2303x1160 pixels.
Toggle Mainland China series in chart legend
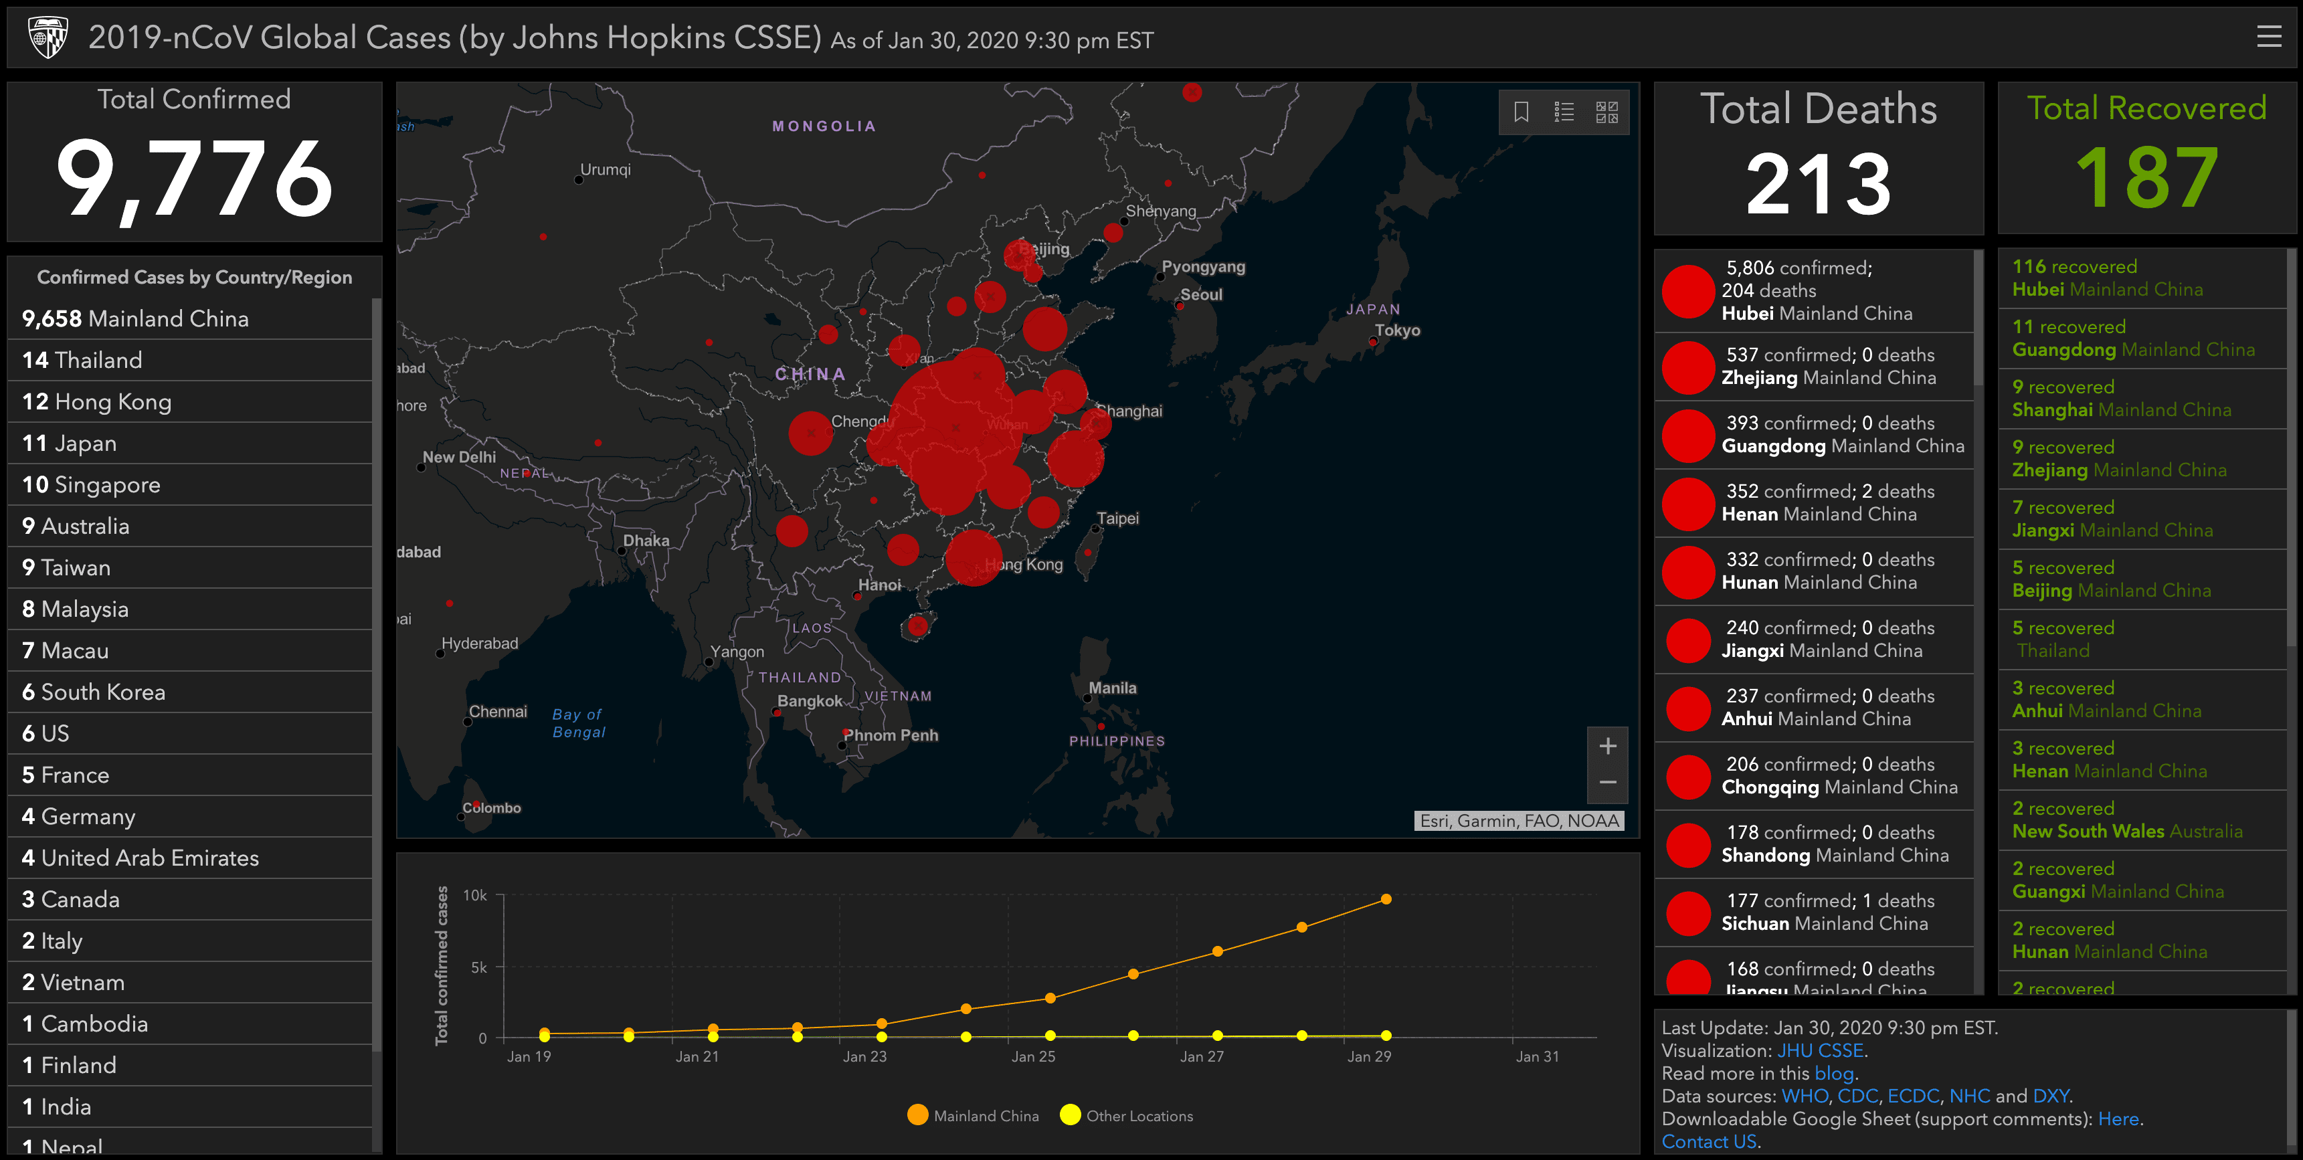point(973,1115)
